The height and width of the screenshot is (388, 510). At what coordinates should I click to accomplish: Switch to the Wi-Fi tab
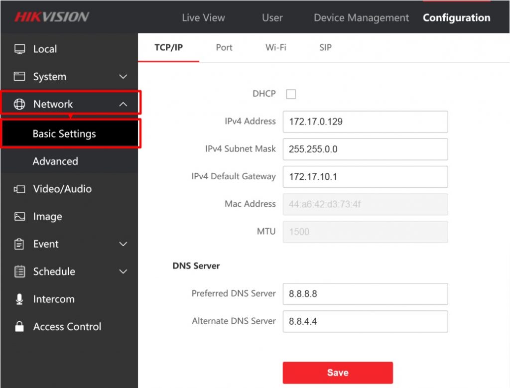[275, 47]
